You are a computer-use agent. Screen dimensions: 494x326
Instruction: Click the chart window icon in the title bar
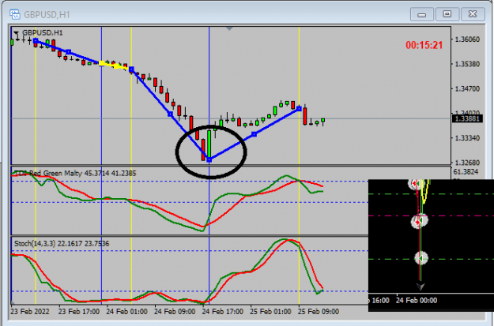coord(14,14)
